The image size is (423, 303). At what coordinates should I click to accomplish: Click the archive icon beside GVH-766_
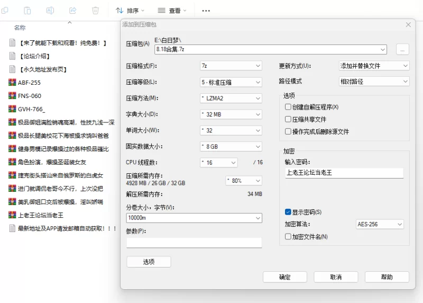pos(12,109)
